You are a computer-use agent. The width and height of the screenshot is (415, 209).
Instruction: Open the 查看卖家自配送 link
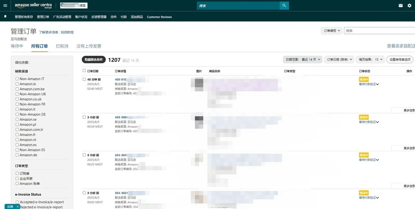401,46
